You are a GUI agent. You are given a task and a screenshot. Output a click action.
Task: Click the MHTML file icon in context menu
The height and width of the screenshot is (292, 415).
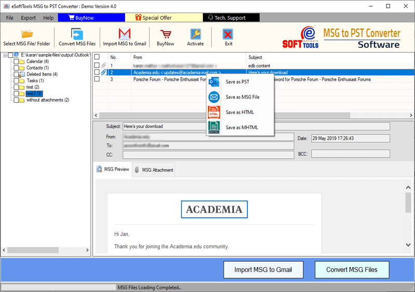coord(214,128)
